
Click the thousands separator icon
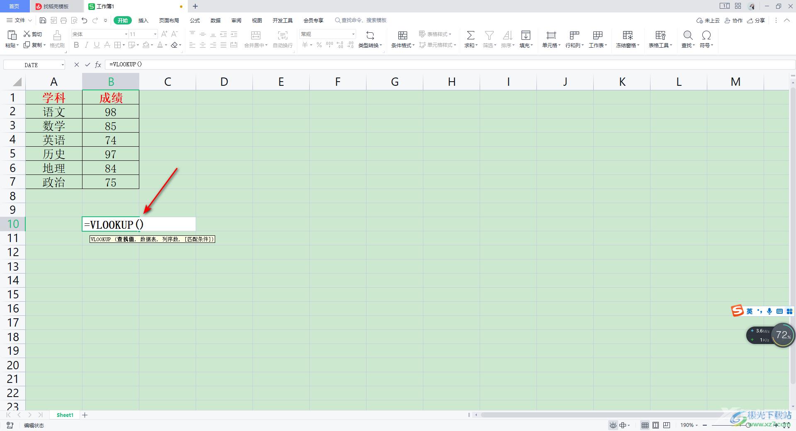pos(330,45)
